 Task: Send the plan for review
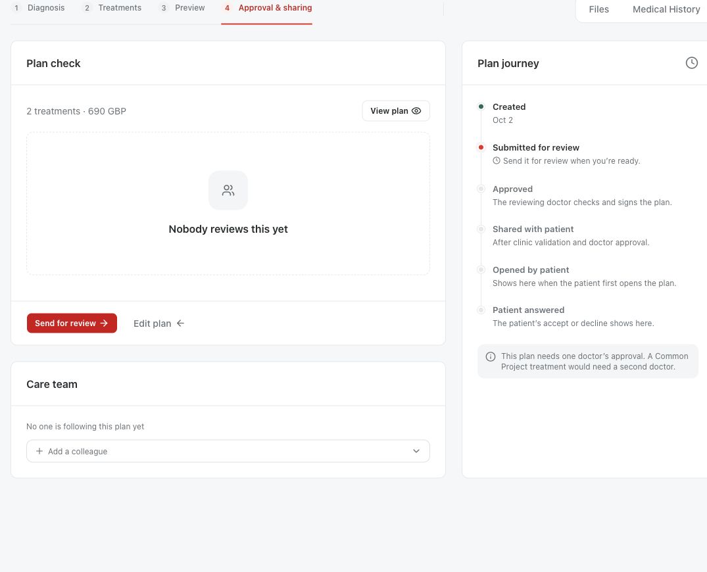coord(72,323)
